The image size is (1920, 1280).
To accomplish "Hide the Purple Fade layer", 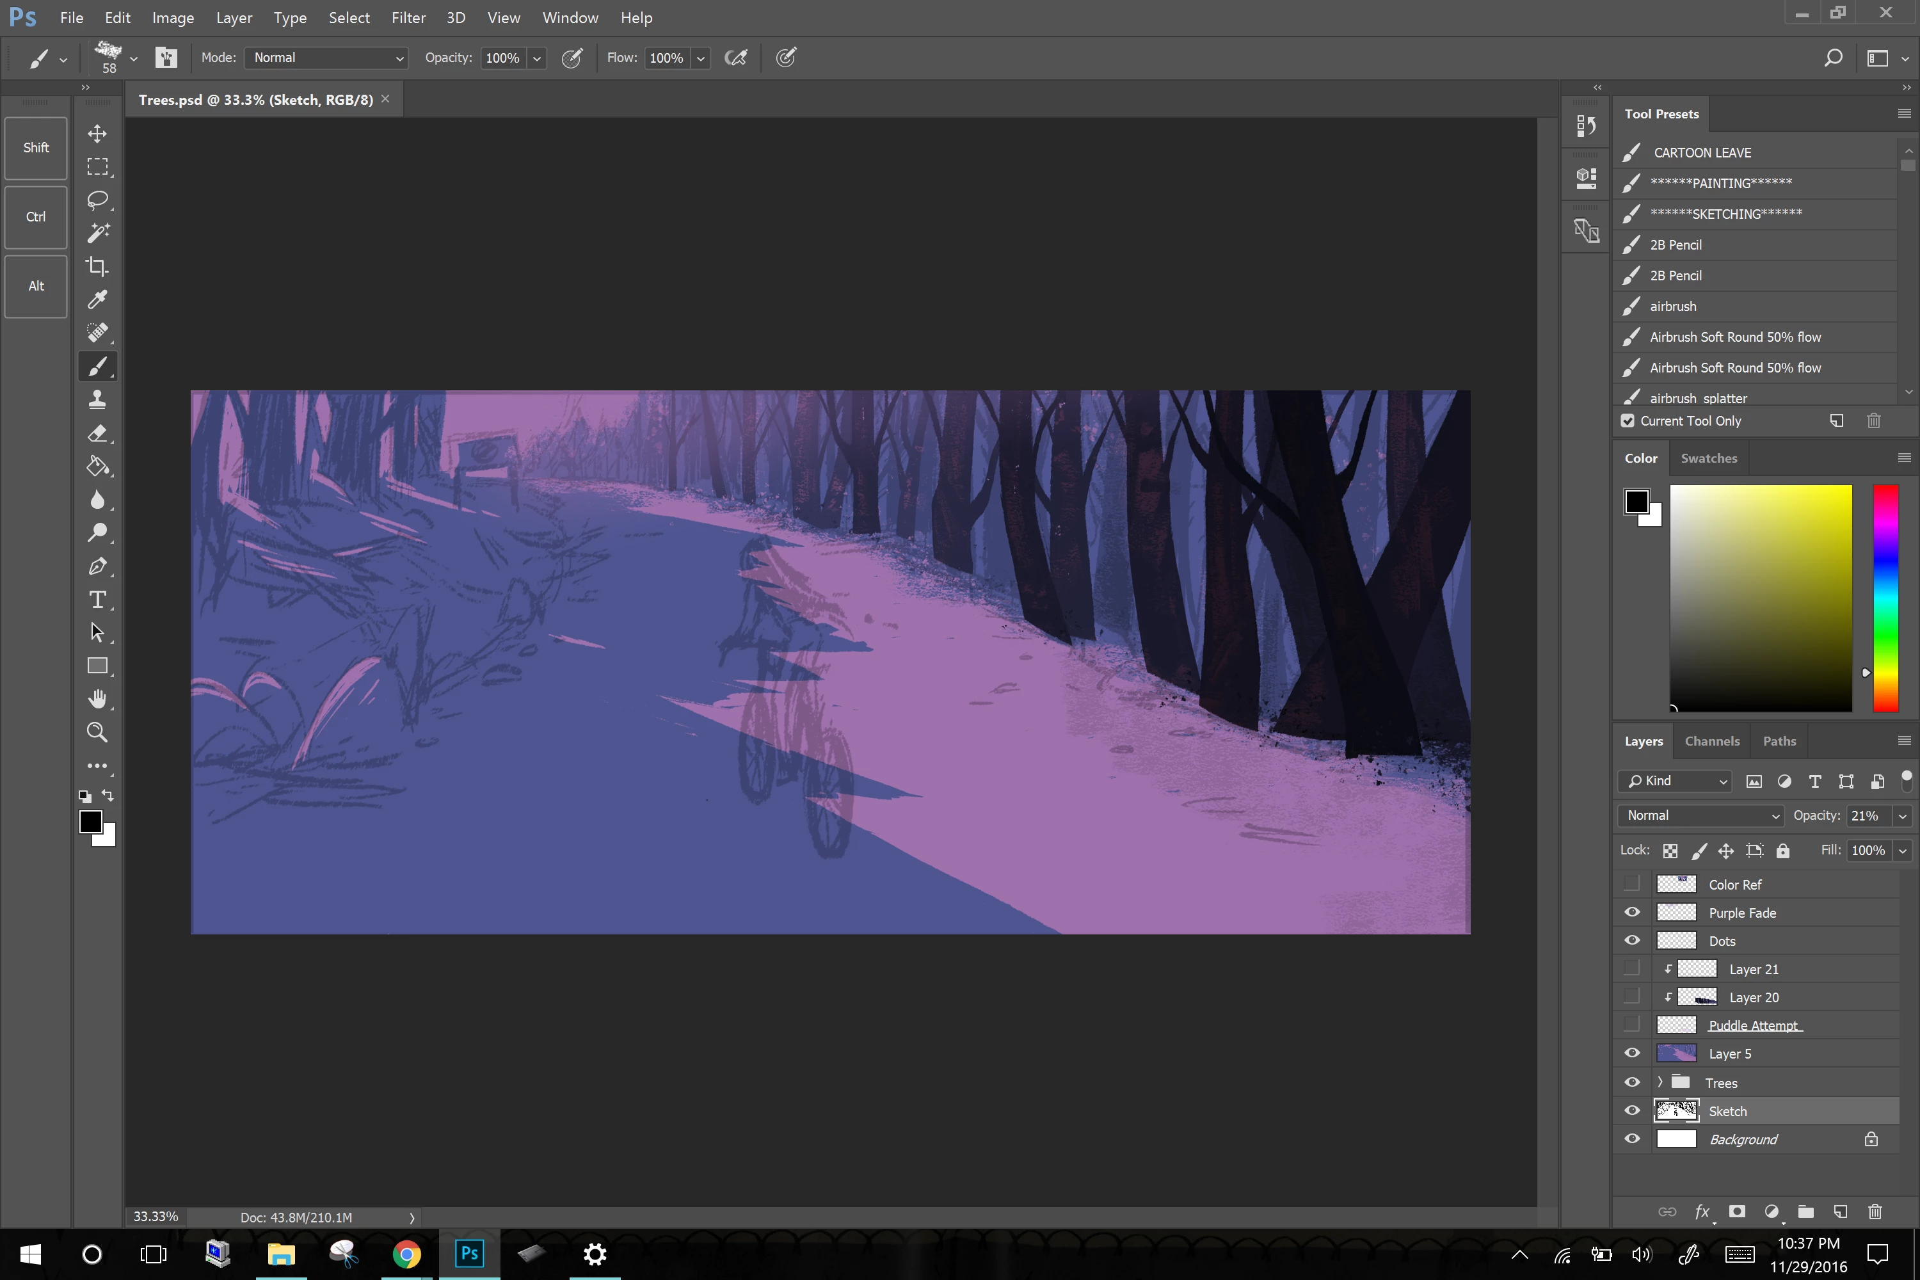I will (1632, 913).
